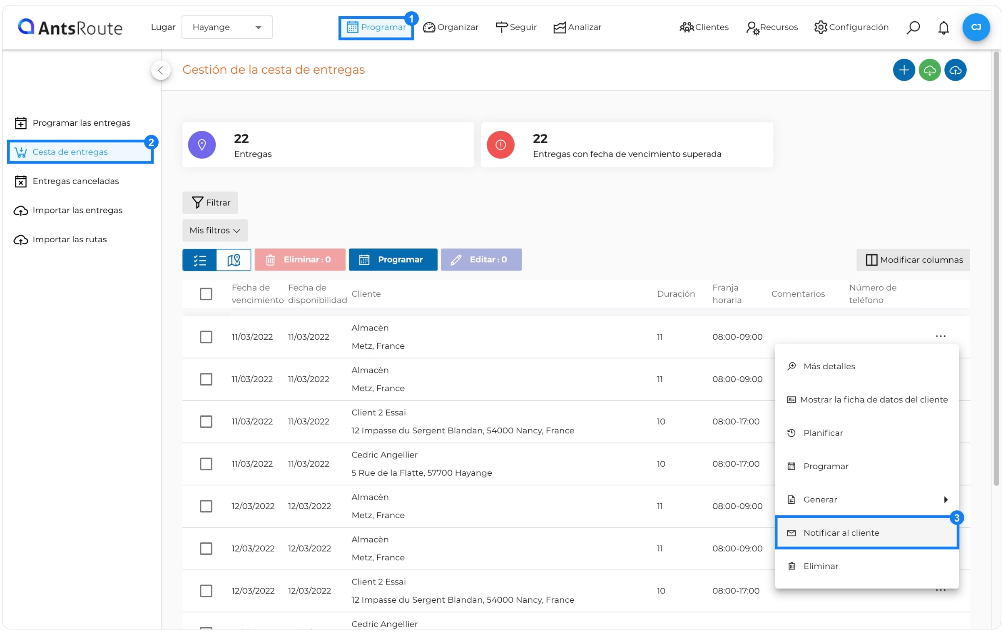Click the blue Programar toolbar button

(x=393, y=260)
